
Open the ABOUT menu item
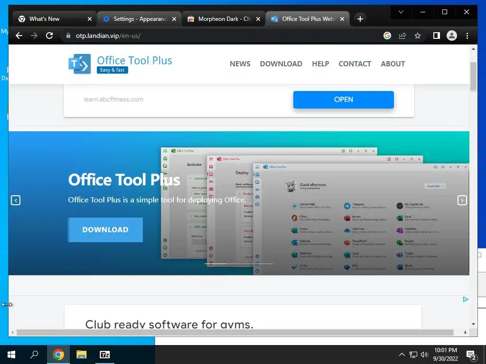tap(393, 64)
